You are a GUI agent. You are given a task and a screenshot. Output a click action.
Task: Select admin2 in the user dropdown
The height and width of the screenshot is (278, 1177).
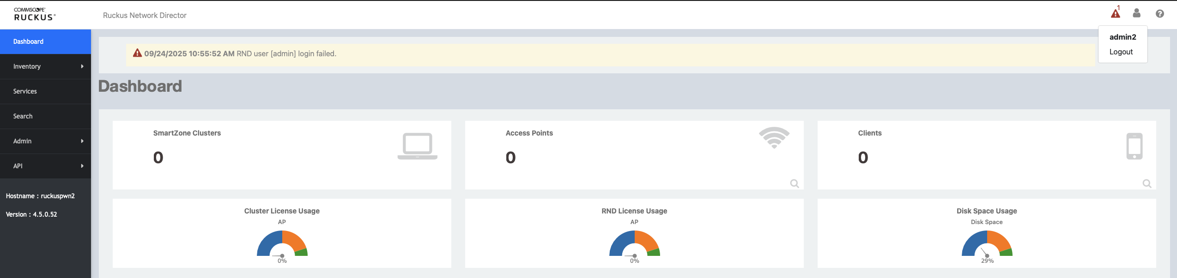(1122, 37)
